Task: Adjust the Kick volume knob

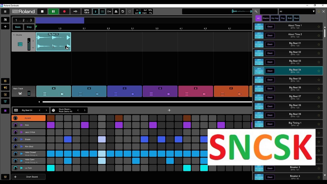Action: pos(15,125)
